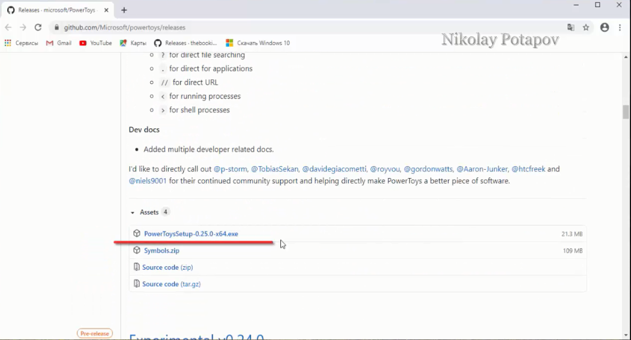
Task: Download PowerToysSetup-0.25.0-x64.exe
Action: coord(191,234)
